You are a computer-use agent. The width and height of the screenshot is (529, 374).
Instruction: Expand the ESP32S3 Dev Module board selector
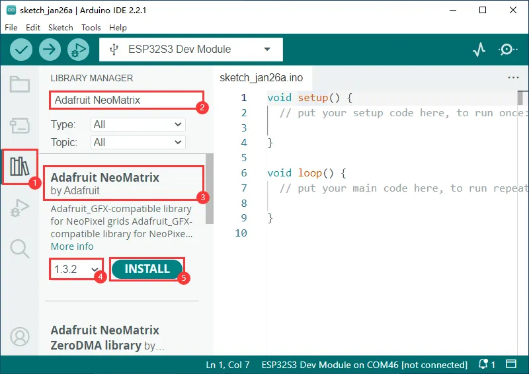click(x=191, y=50)
